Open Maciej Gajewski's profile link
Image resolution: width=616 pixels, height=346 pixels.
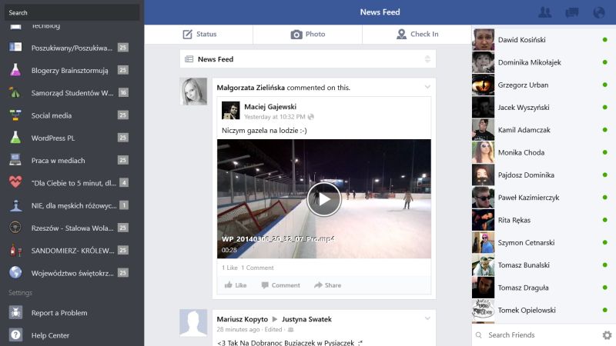270,107
